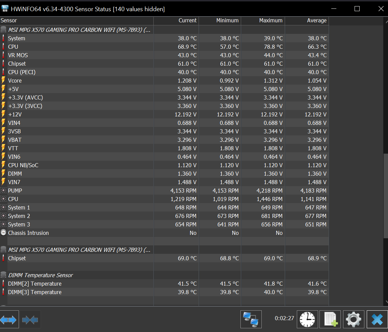Select the VIN6 sensor row label
Viewport: 388px width, 332px height.
point(14,157)
